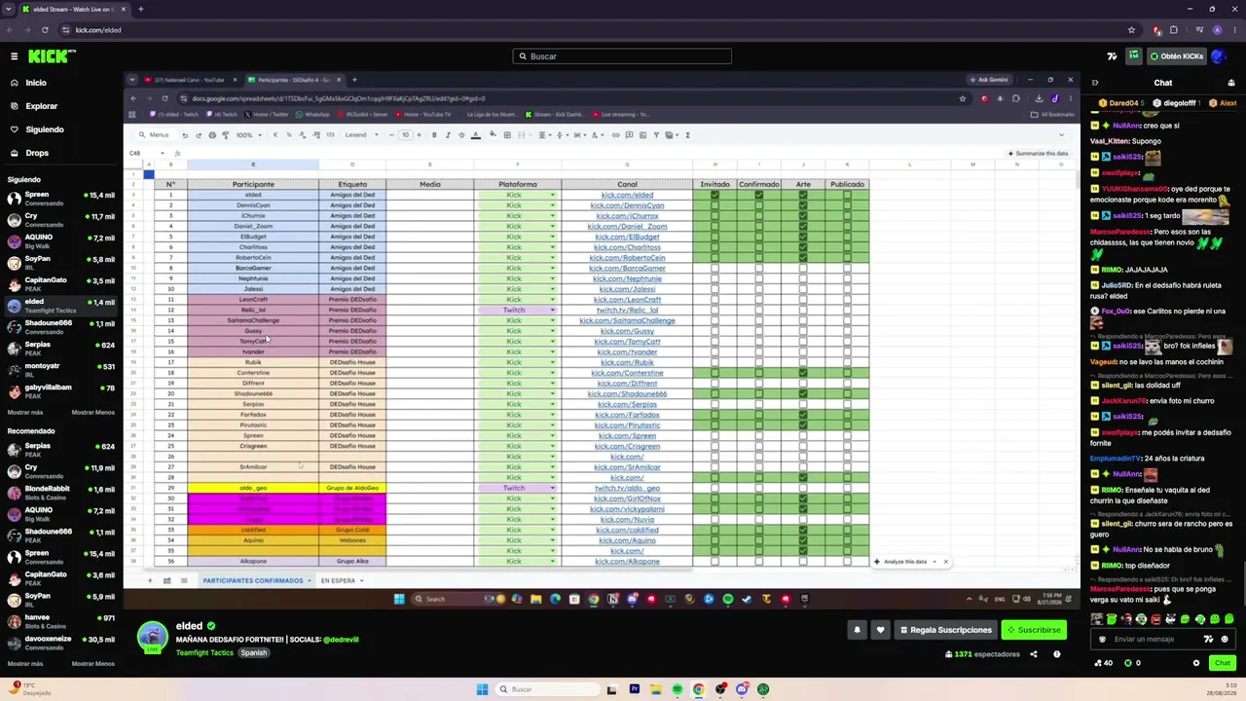1246x701 pixels.
Task: Enable stream notifications bell
Action: coord(857,630)
